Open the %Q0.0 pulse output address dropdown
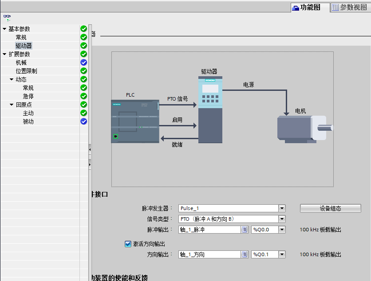This screenshot has width=371, height=281. click(283, 229)
